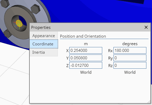Click the X position input field

click(x=86, y=50)
